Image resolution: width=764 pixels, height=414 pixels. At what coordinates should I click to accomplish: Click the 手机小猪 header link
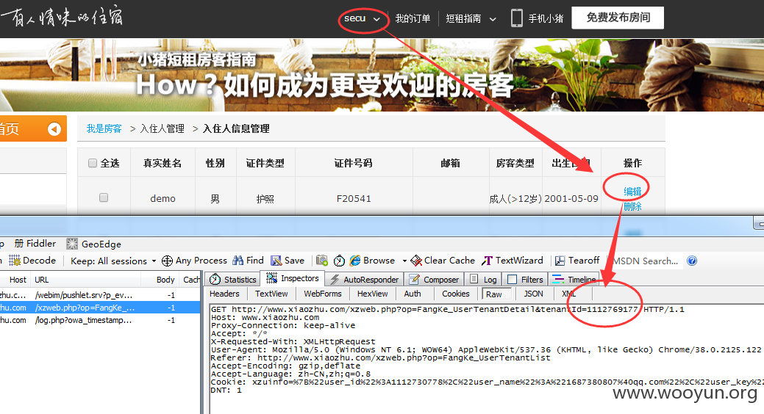pyautogui.click(x=546, y=18)
